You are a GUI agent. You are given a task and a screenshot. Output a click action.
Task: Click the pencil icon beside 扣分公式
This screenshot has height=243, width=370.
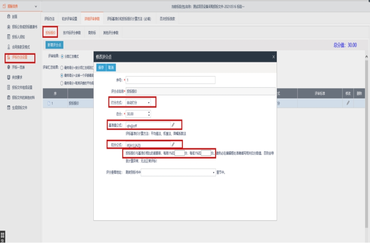pos(173,144)
